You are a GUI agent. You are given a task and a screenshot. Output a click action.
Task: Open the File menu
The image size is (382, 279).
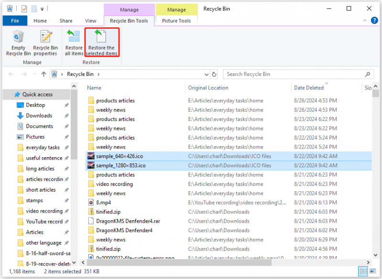tap(15, 21)
